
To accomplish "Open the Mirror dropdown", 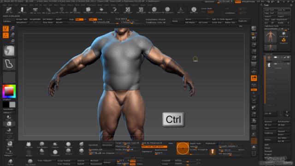I will pos(197,19).
